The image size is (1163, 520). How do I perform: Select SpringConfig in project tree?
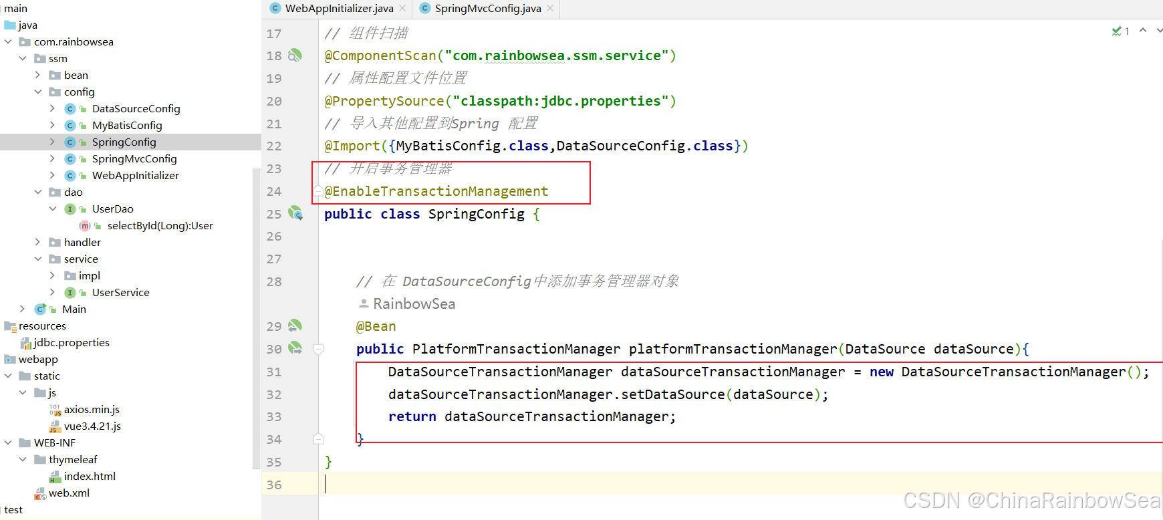tap(124, 142)
